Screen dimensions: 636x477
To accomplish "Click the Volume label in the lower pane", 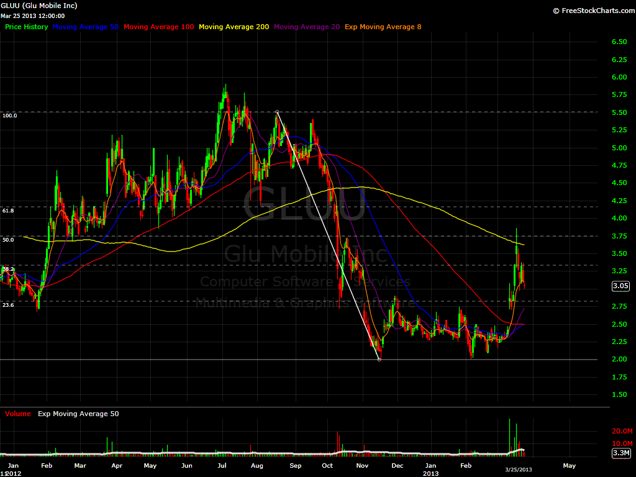I will click(16, 413).
